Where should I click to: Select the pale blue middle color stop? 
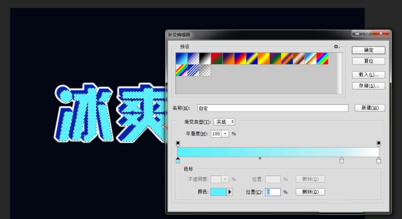[341, 161]
